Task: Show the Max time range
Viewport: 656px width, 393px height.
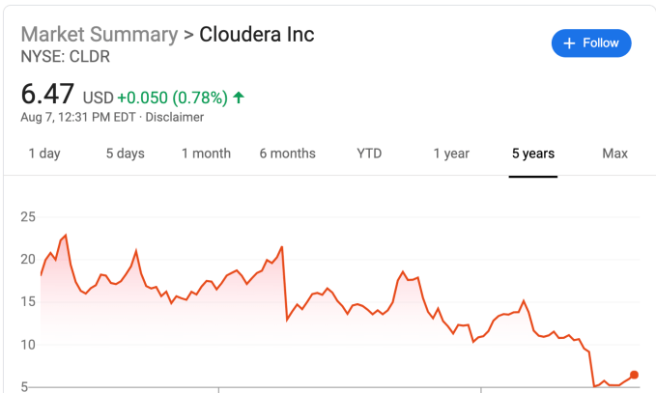Action: coord(614,154)
